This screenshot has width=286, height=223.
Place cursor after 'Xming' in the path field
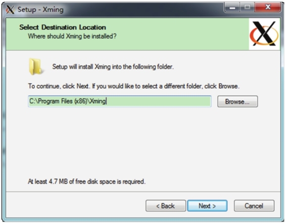point(106,101)
